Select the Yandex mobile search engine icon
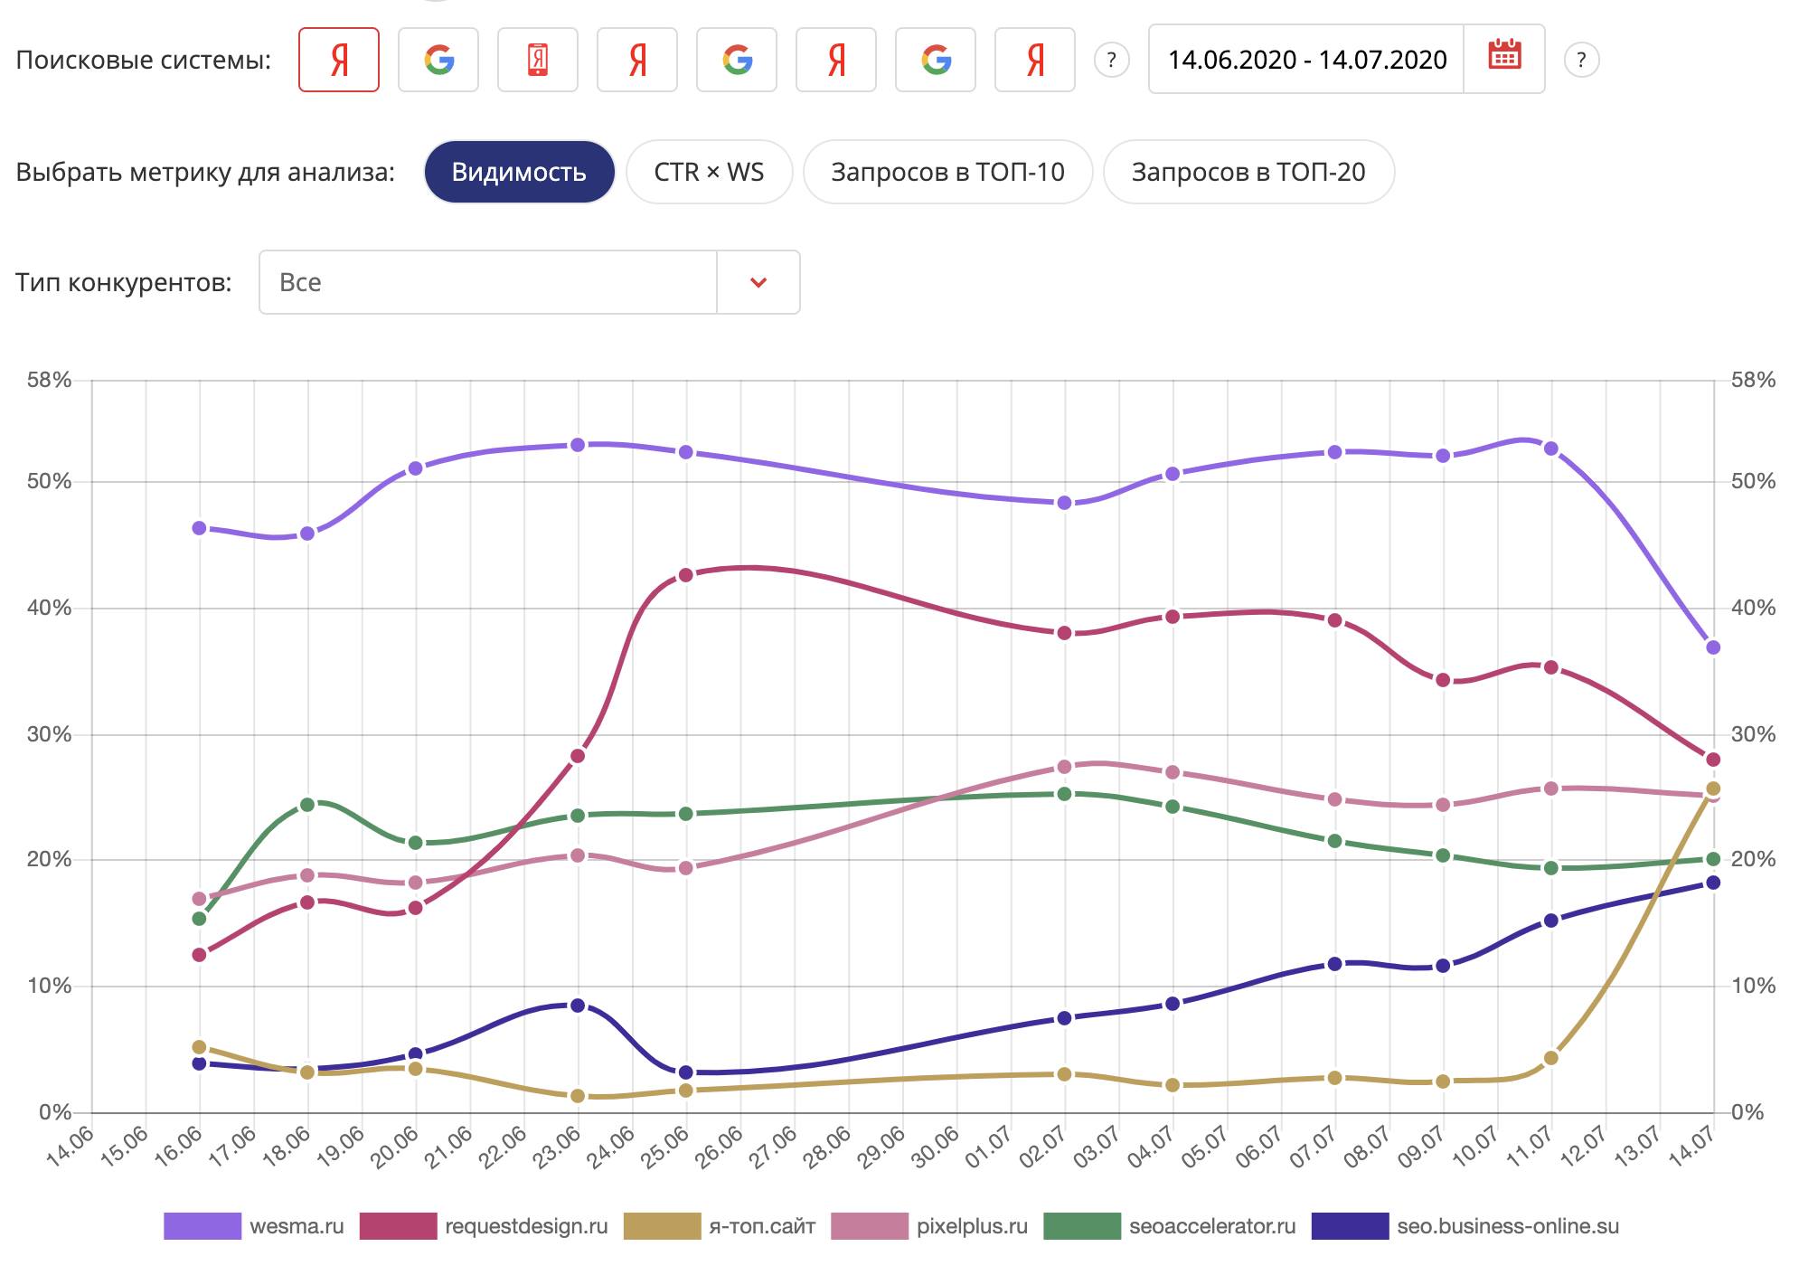 (537, 60)
